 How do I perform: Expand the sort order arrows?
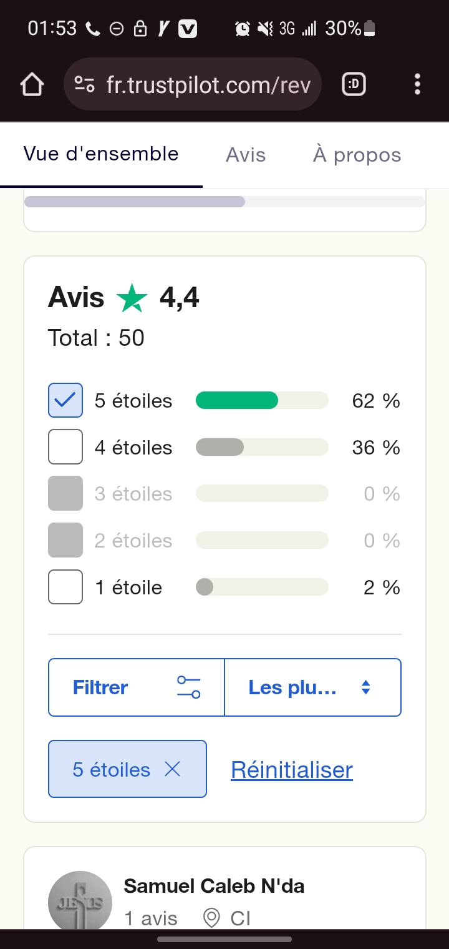[366, 687]
